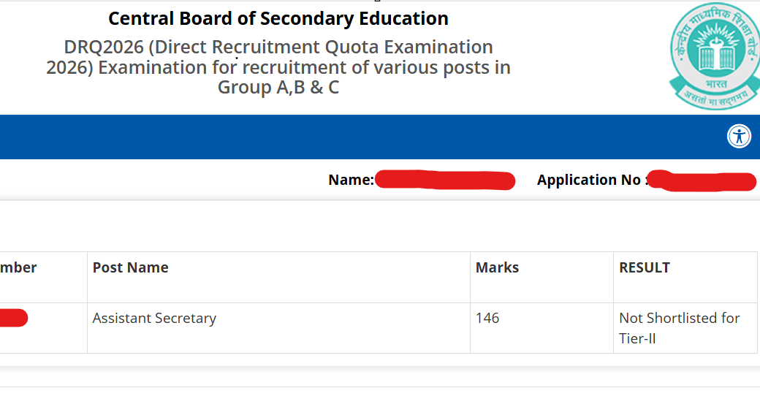760x396 pixels.
Task: Select the 'Post Name' column header
Action: (131, 267)
